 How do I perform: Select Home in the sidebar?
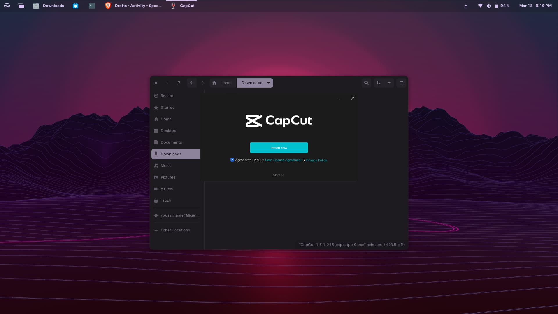(x=176, y=119)
